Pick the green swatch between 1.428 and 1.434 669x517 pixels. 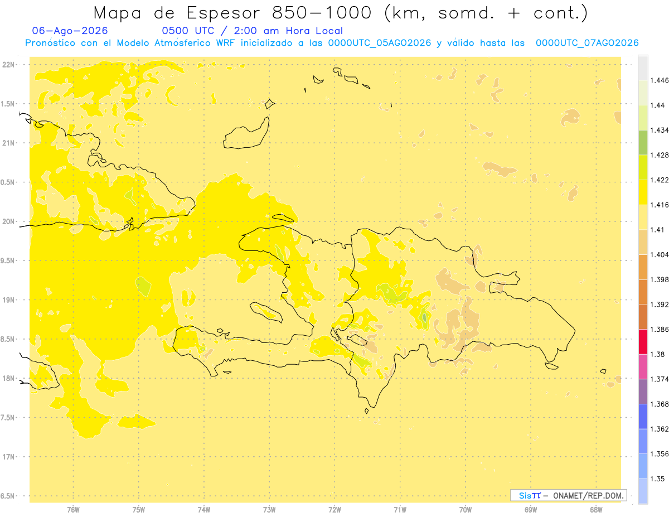643,143
